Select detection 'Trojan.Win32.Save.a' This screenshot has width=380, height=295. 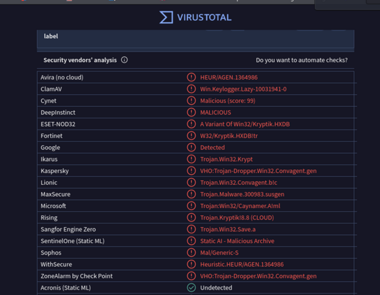[x=228, y=229]
